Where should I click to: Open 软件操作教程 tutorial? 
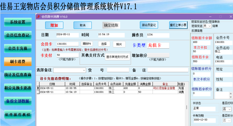[x=18, y=114]
